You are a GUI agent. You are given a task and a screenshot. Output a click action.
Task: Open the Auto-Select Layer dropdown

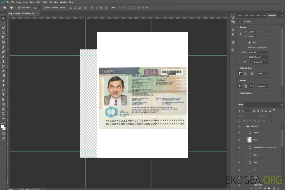36,8
